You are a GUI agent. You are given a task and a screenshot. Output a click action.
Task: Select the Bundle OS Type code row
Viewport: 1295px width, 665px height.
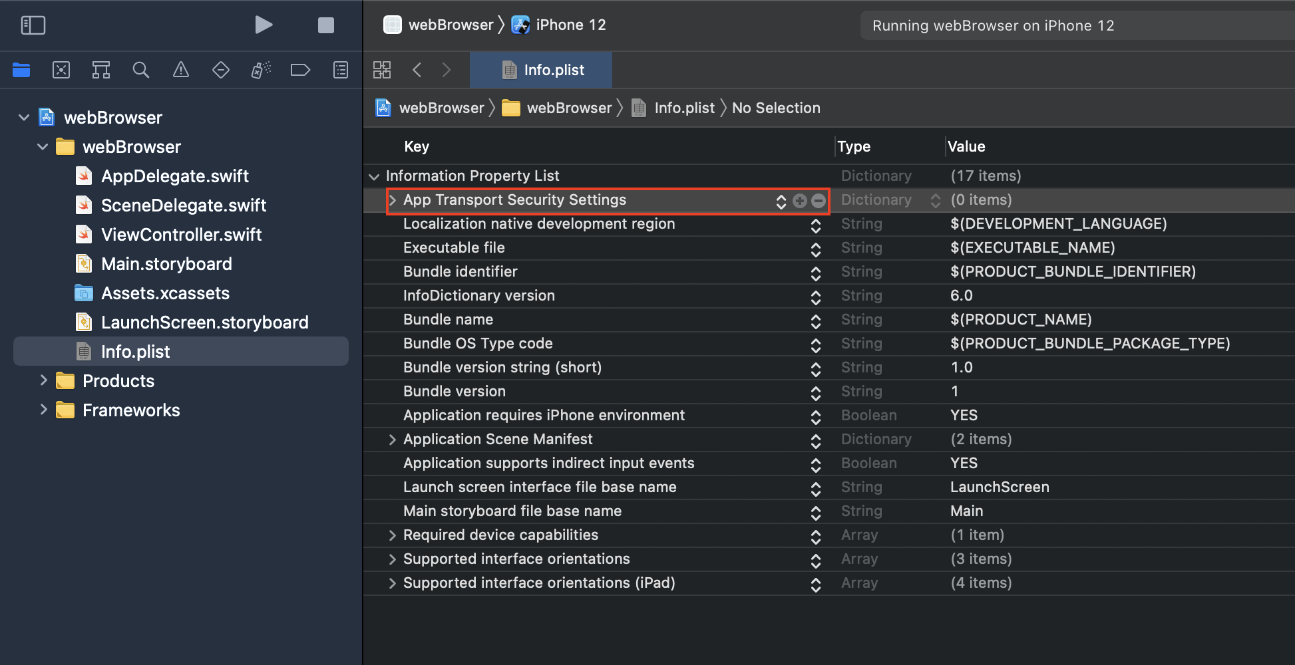click(x=829, y=344)
